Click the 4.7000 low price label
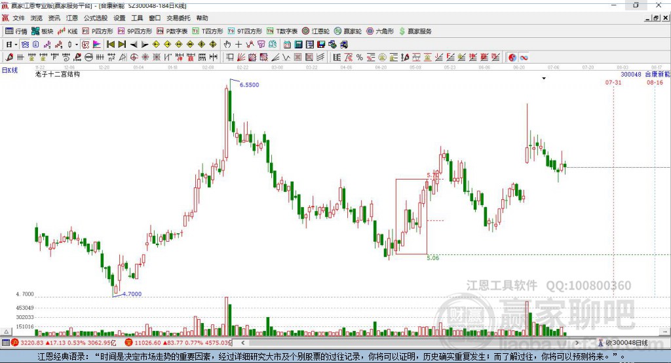The image size is (671, 363). coord(132,294)
